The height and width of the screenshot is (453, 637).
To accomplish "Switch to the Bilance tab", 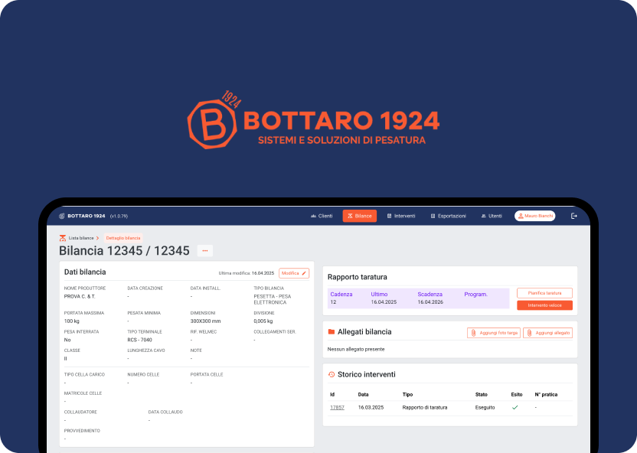I will click(x=360, y=215).
